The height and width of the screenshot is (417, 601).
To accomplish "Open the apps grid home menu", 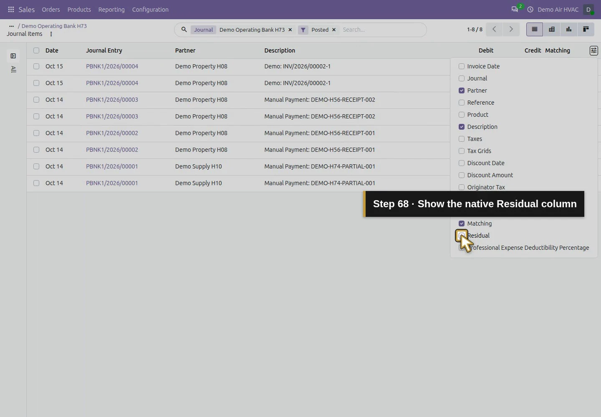I will 11,10.
